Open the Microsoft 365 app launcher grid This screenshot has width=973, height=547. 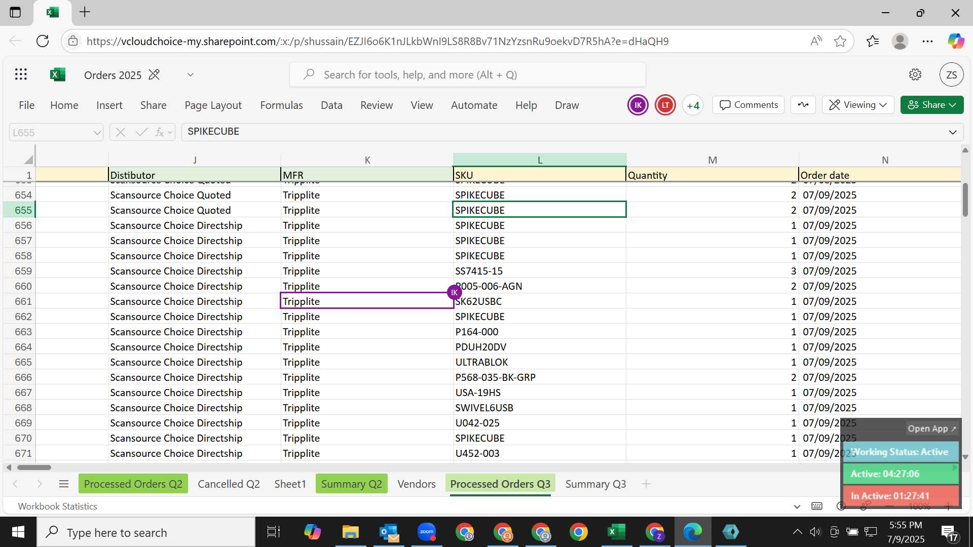pyautogui.click(x=21, y=74)
